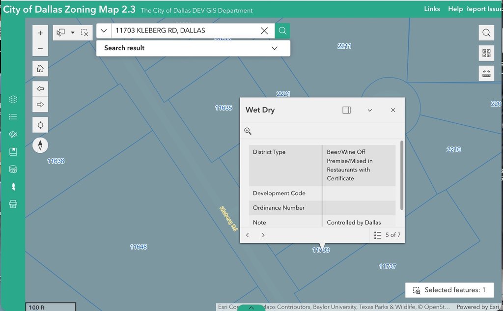This screenshot has width=503, height=311.
Task: Open the search source dropdown chevron
Action: 104,31
